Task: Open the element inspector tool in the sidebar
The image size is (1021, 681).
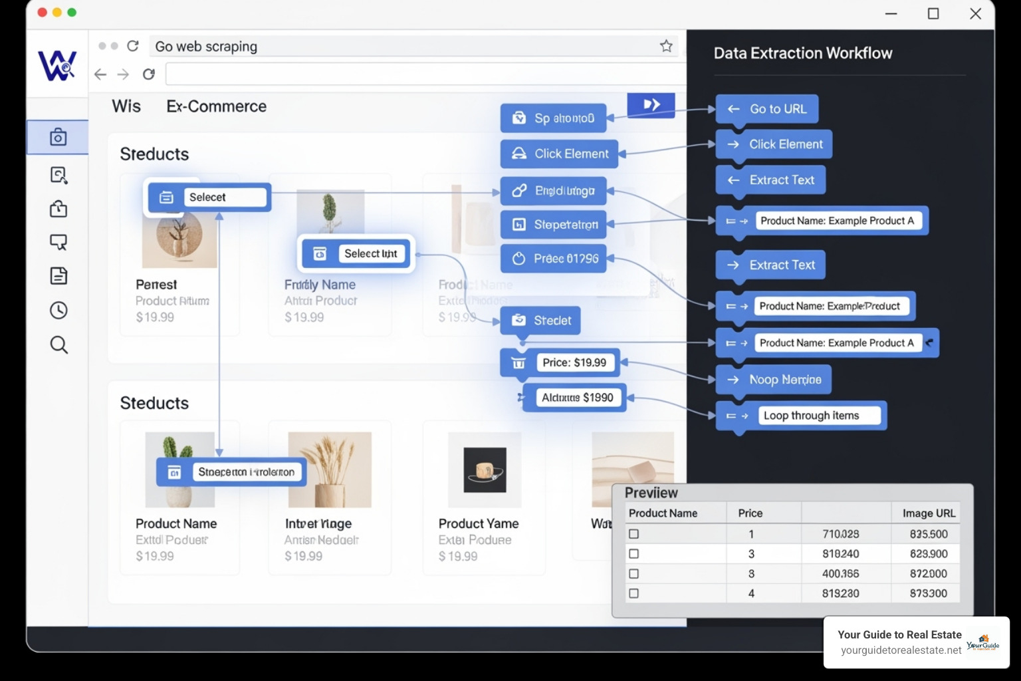Action: (x=58, y=174)
